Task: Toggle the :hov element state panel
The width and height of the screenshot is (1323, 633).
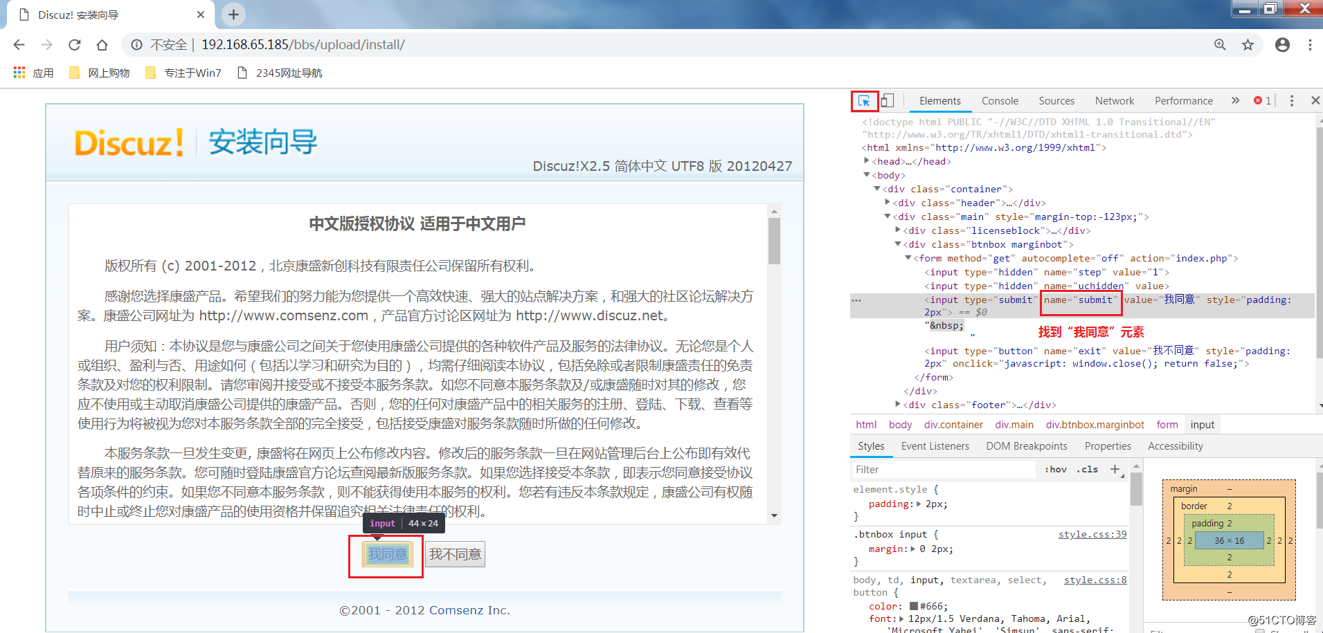Action: [x=1056, y=469]
